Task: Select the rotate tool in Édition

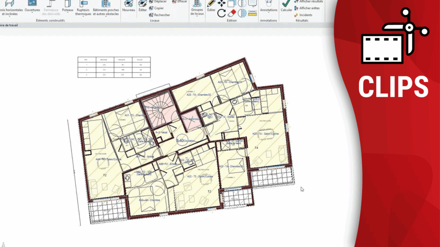Action: [221, 13]
